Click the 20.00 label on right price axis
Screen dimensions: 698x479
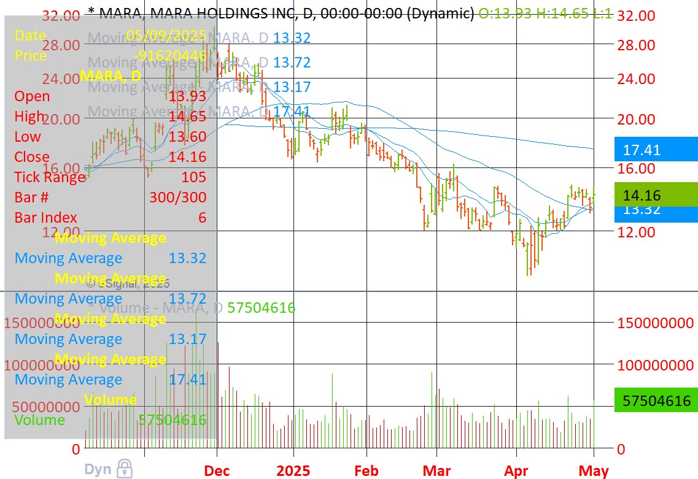(x=636, y=119)
